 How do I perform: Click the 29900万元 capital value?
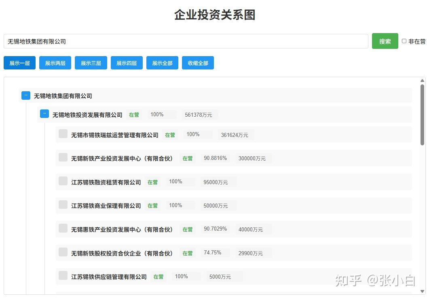click(251, 254)
